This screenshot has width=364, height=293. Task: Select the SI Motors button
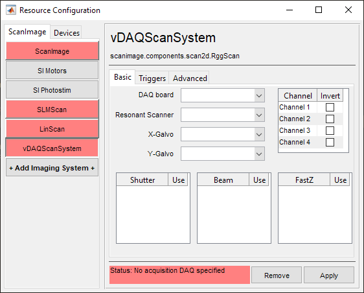coord(52,71)
